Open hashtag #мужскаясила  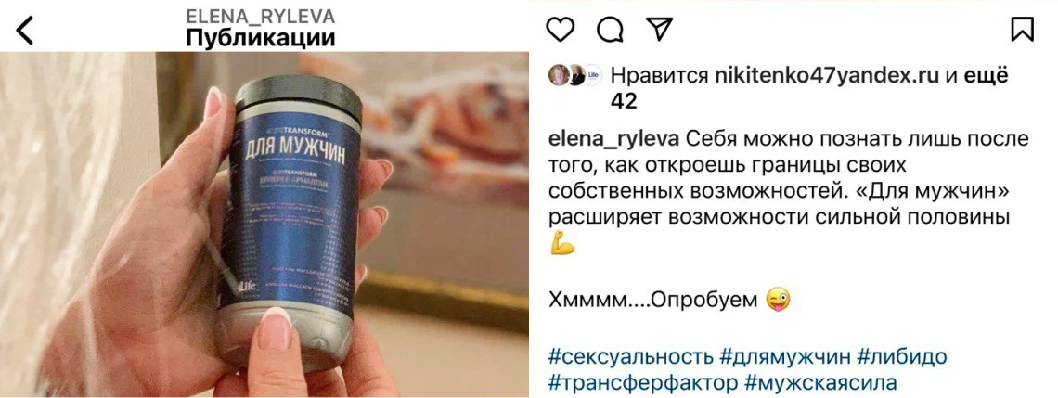(820, 384)
